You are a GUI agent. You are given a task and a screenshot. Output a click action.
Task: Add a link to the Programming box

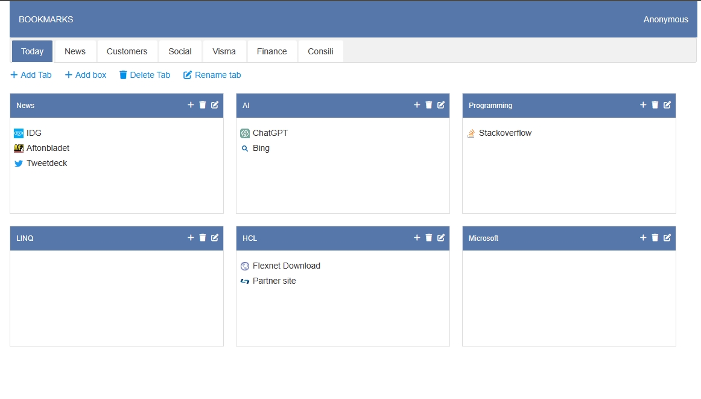pos(643,104)
